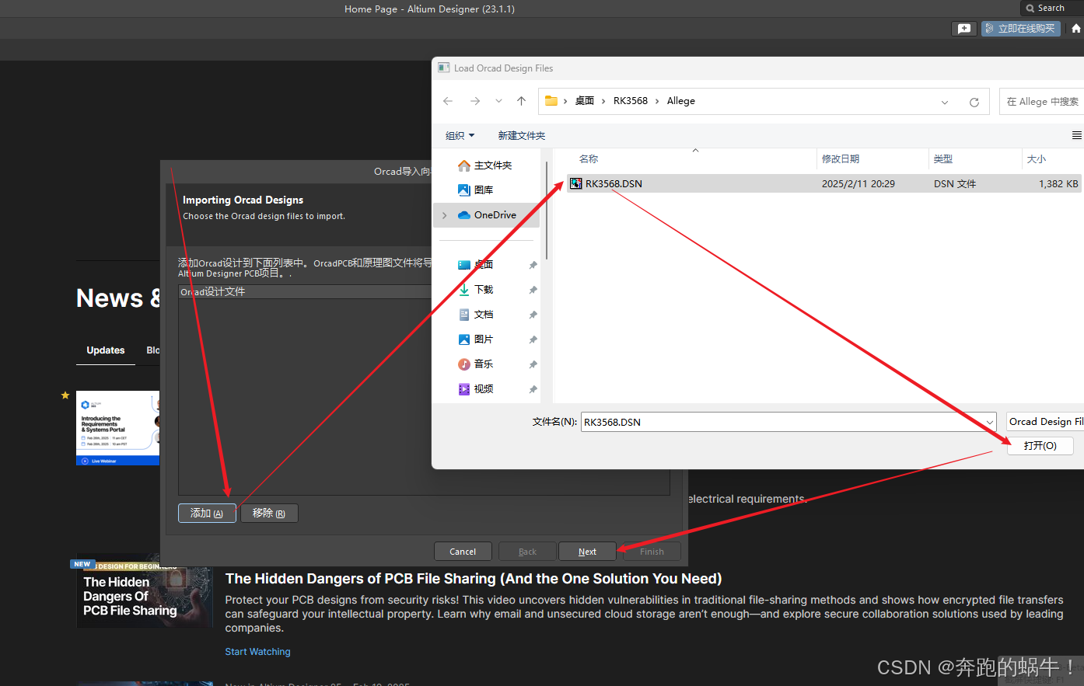Switch to the Updates tab on Home Page

pyautogui.click(x=106, y=350)
